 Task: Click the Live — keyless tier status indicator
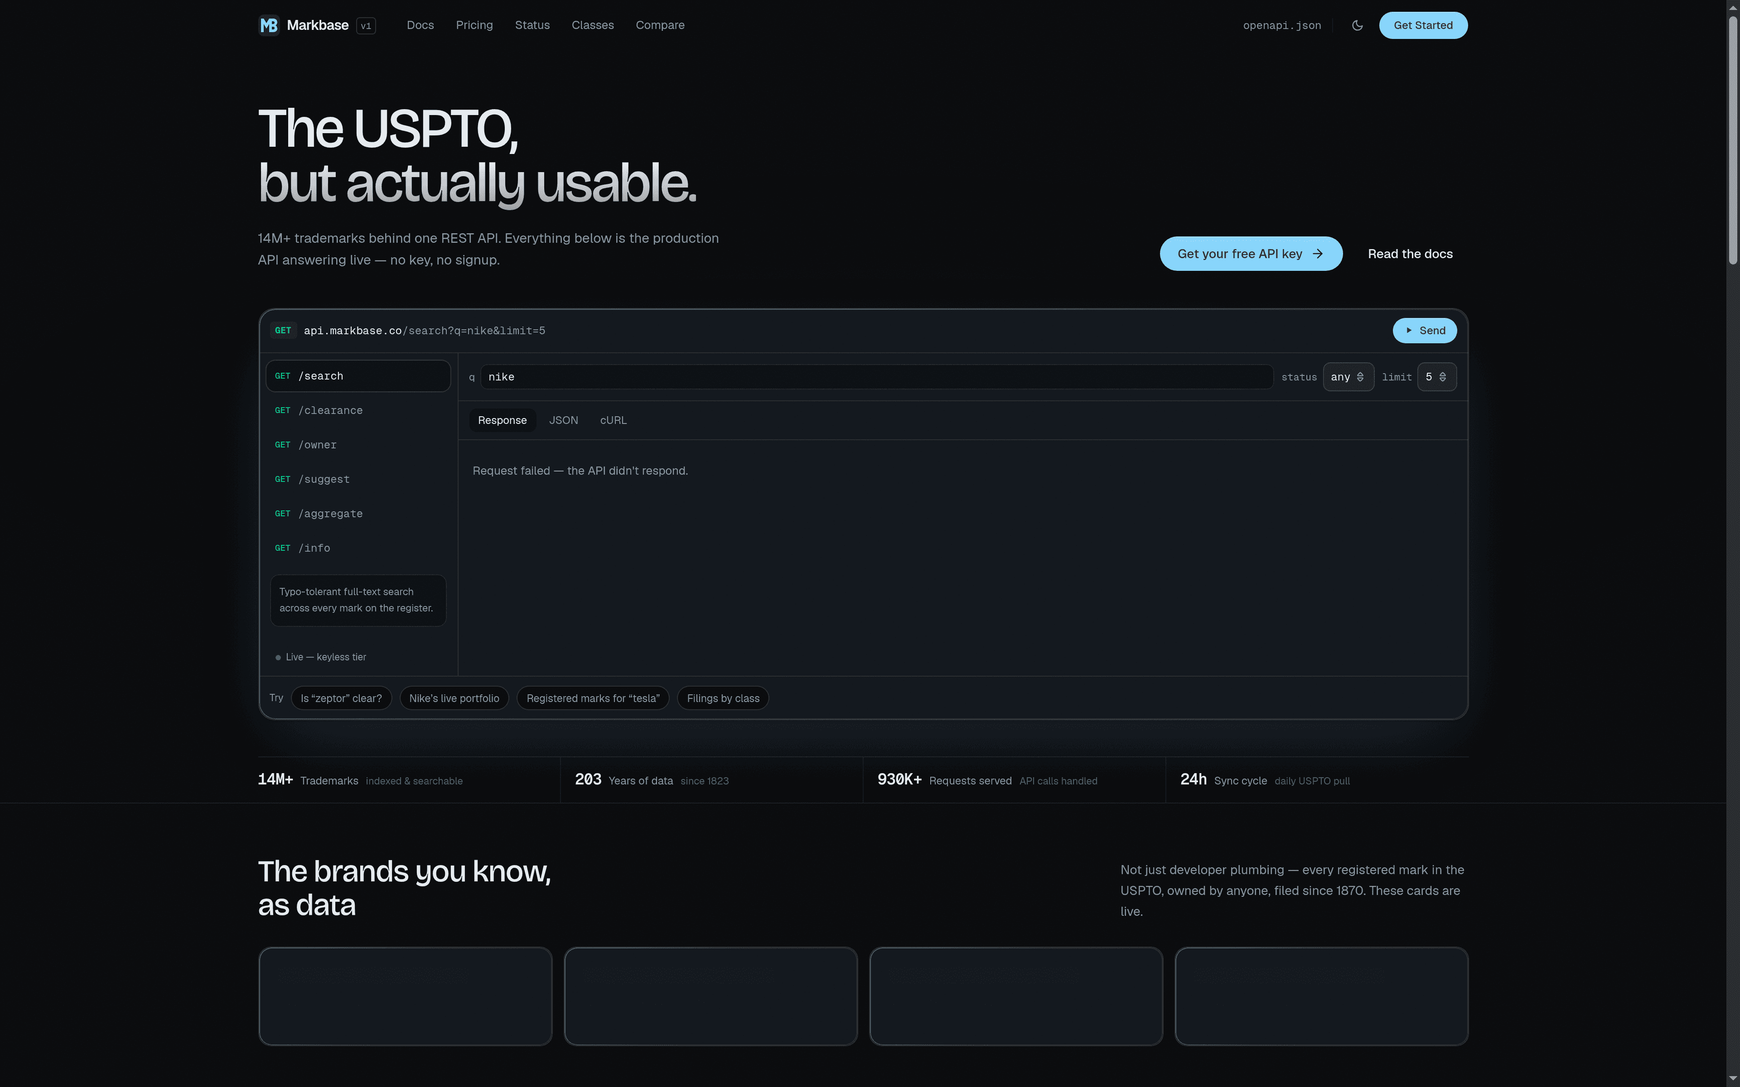tap(321, 657)
